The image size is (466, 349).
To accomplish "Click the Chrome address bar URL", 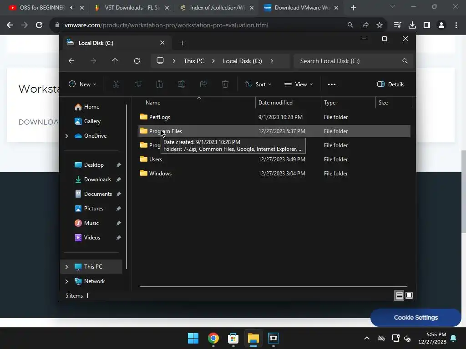I will (x=167, y=25).
